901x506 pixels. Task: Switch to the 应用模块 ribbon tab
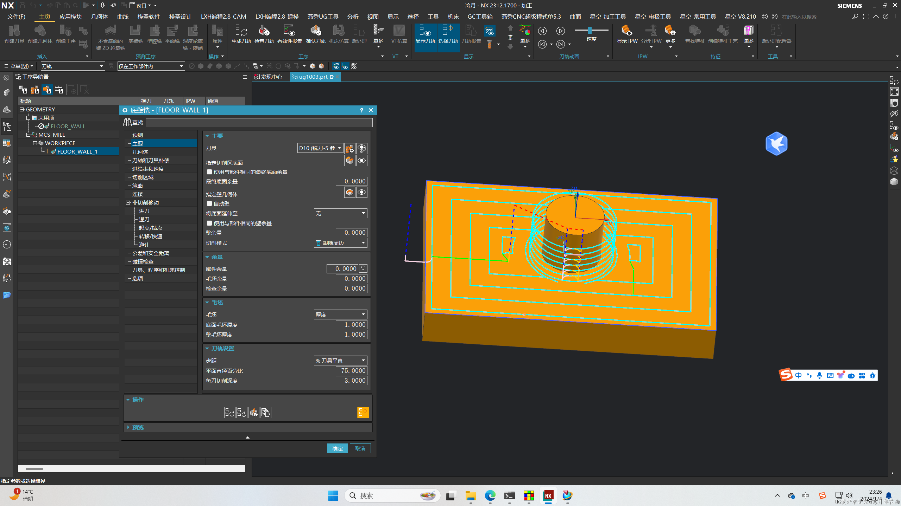[70, 17]
